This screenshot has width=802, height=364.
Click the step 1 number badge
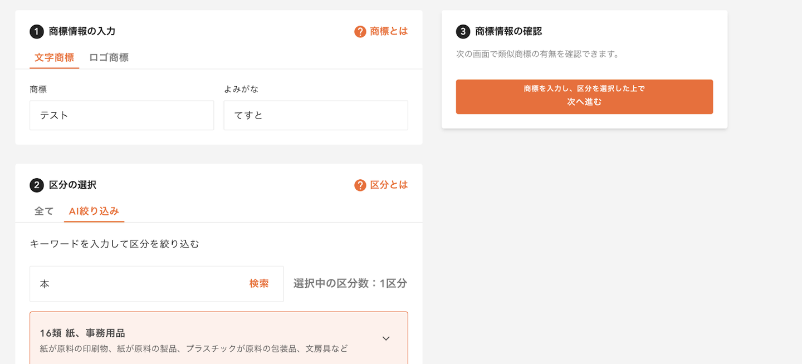pos(37,32)
